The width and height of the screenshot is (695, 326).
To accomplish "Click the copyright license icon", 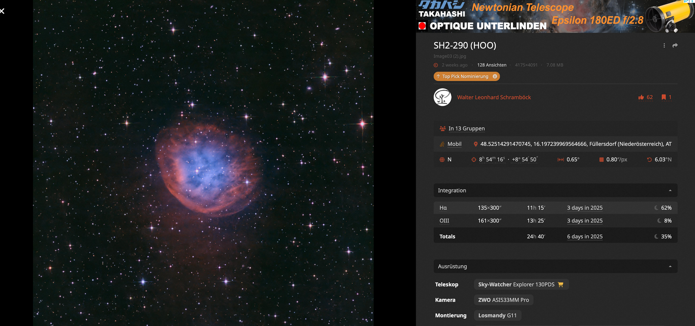I will click(x=436, y=65).
